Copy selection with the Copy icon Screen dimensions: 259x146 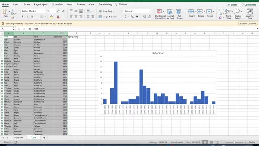[13, 14]
